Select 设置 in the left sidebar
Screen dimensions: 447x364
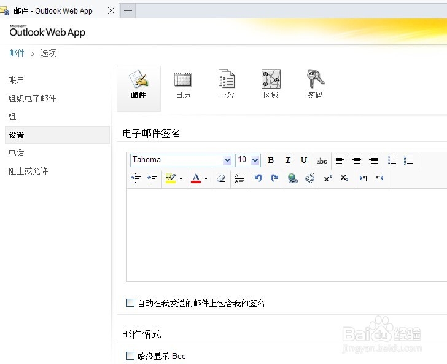click(57, 135)
